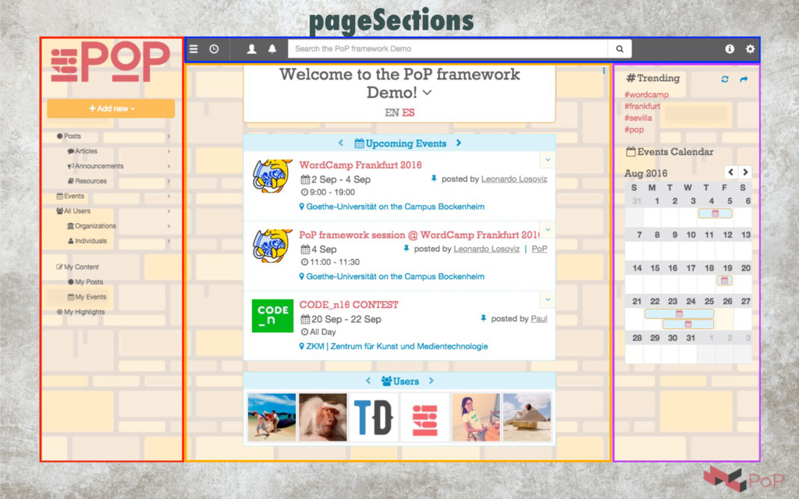This screenshot has width=799, height=499.
Task: Refresh the Trending list
Action: point(725,79)
